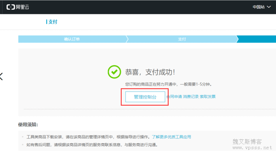Select the 确认订单 progress step
276x153 pixels.
[72, 39]
